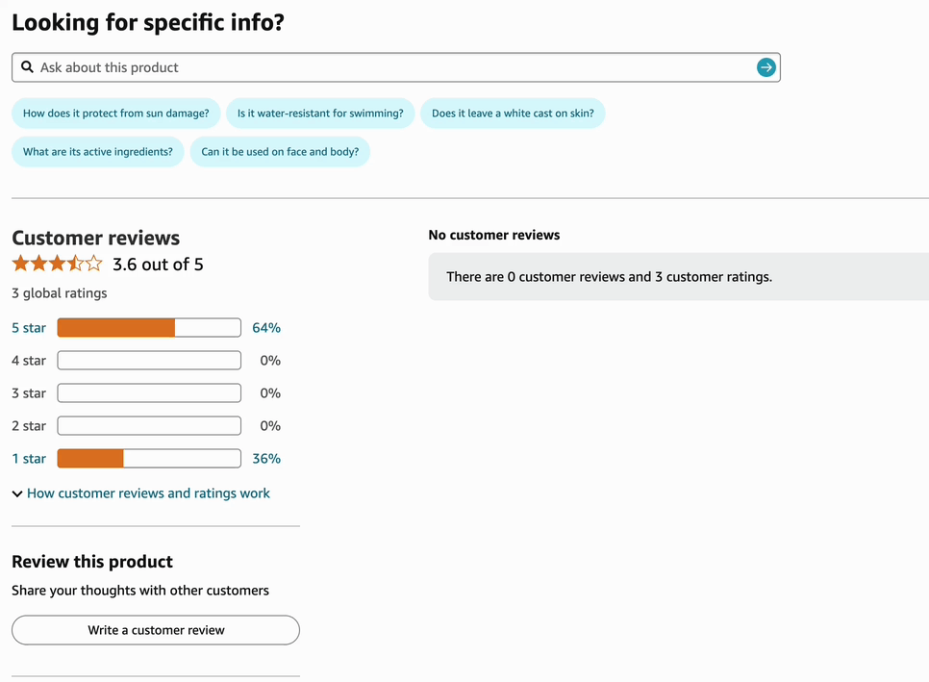
Task: Click the star rating icons
Action: tap(57, 265)
